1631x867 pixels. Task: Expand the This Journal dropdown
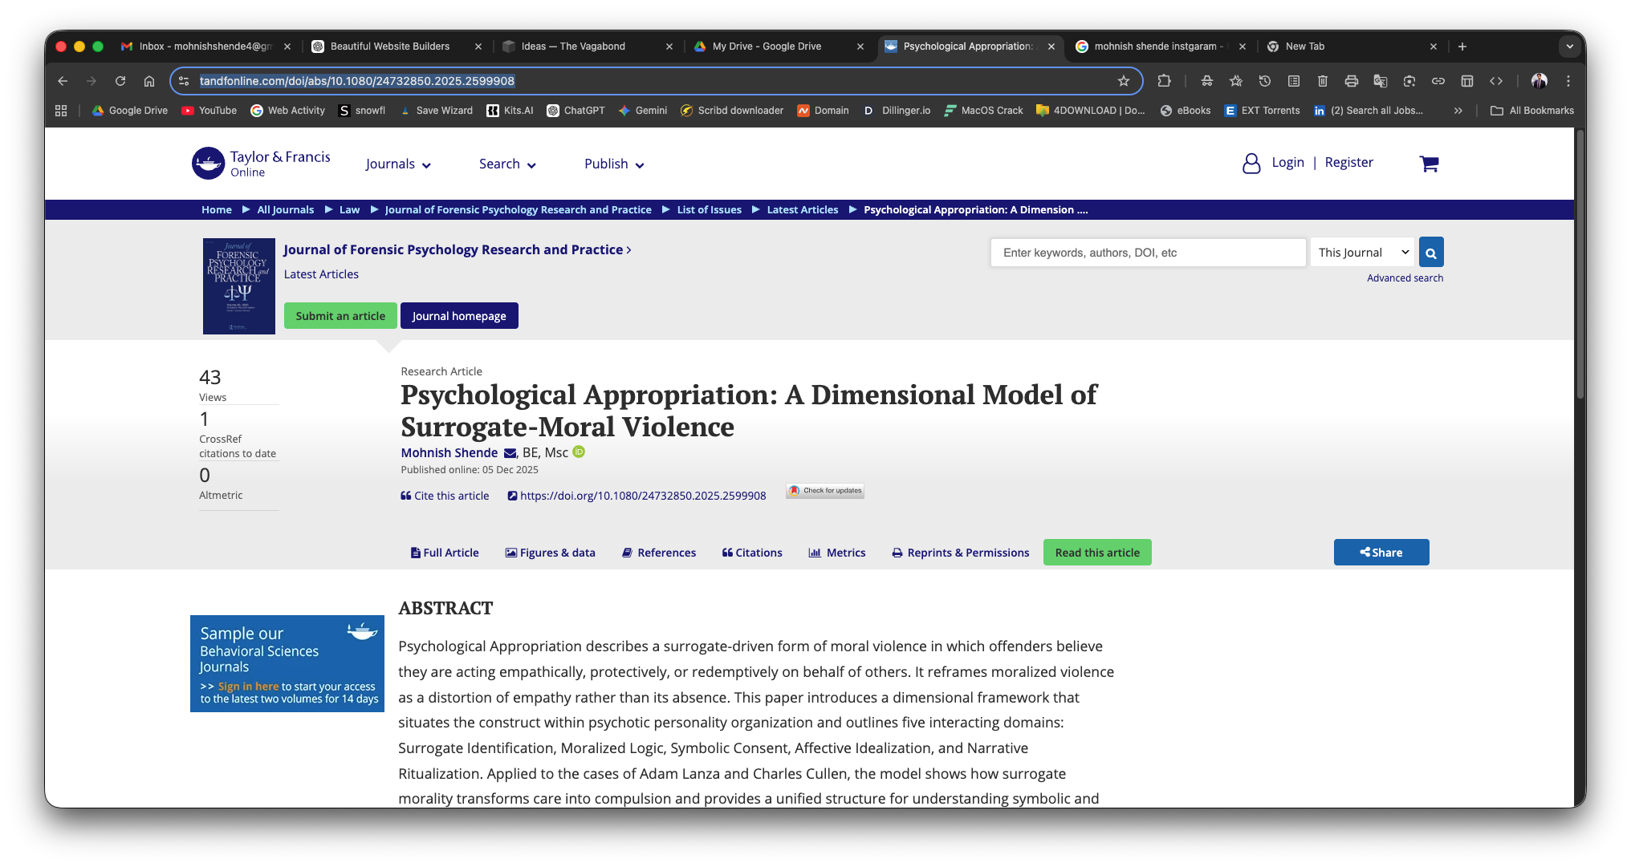click(x=1362, y=252)
